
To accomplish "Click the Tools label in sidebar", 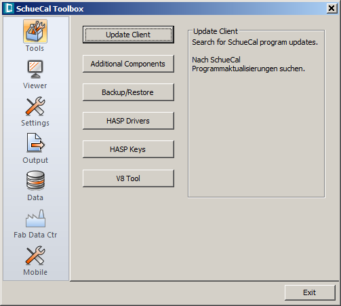I will click(x=35, y=48).
